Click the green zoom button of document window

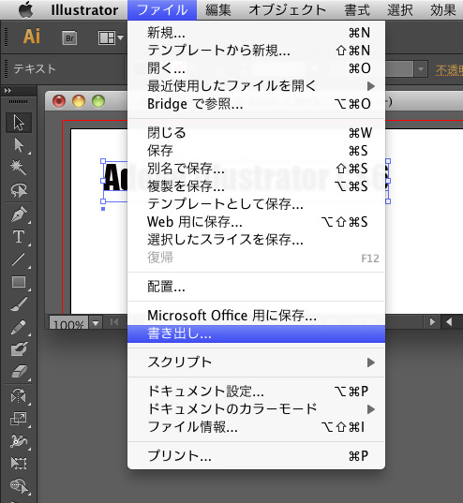(x=98, y=101)
